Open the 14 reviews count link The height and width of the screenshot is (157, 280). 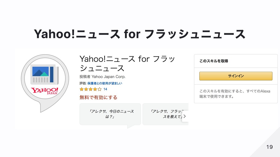click(x=105, y=89)
